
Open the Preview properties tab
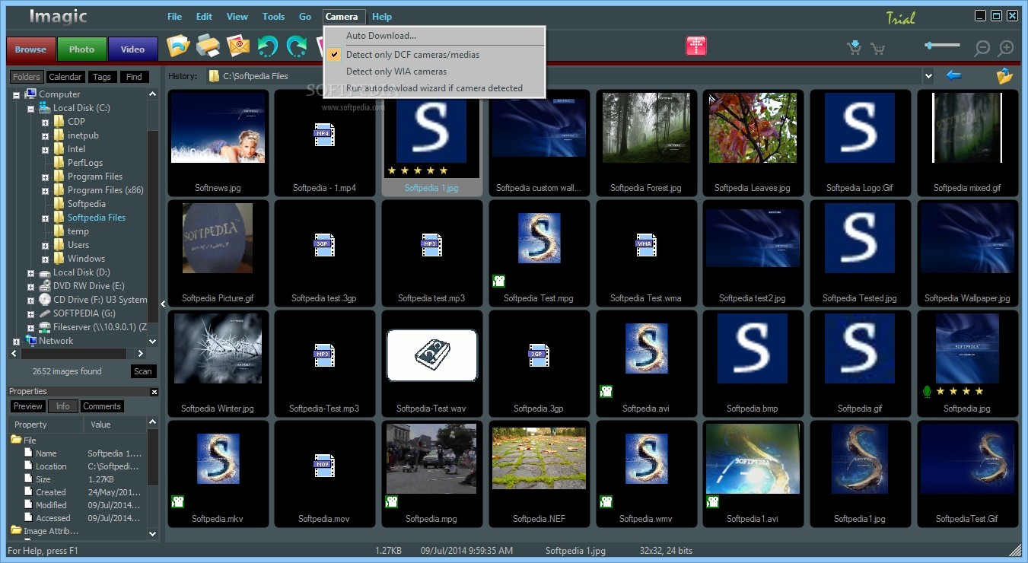click(x=28, y=406)
